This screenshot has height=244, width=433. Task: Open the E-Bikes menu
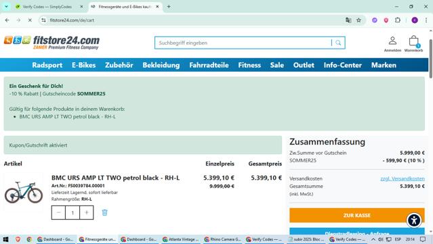83,65
